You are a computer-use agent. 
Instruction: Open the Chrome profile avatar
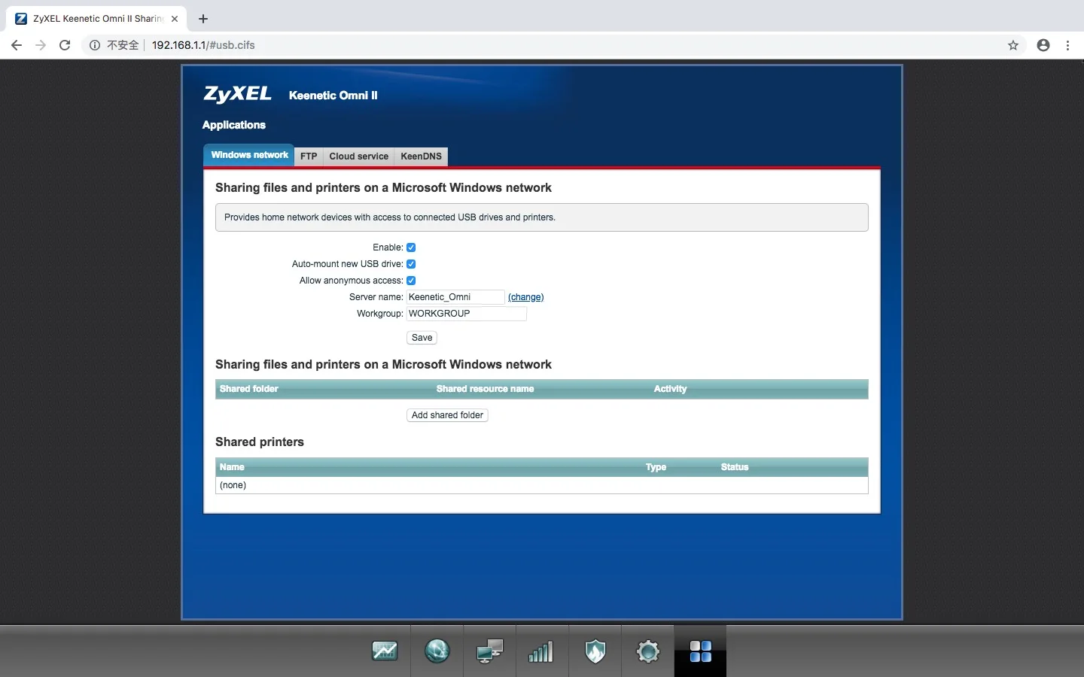1043,45
